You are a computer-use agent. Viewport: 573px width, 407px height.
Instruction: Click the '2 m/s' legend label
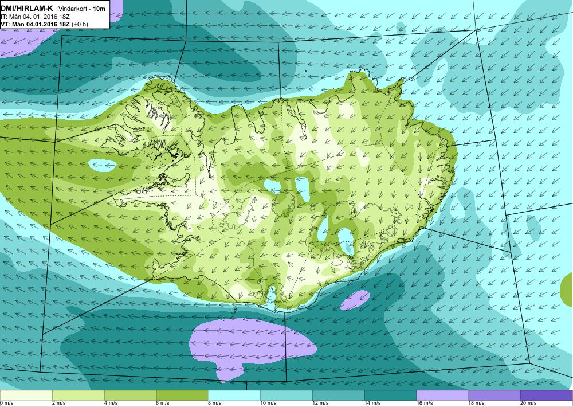click(x=60, y=404)
